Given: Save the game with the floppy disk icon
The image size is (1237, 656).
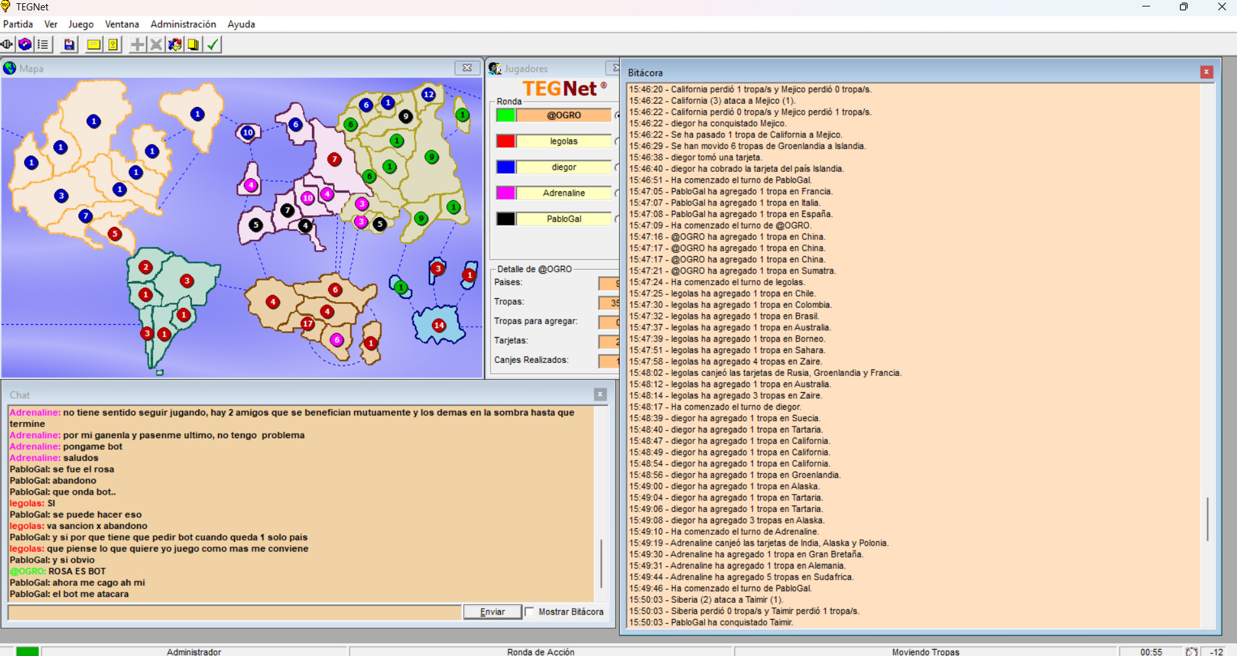Looking at the screenshot, I should [x=69, y=45].
